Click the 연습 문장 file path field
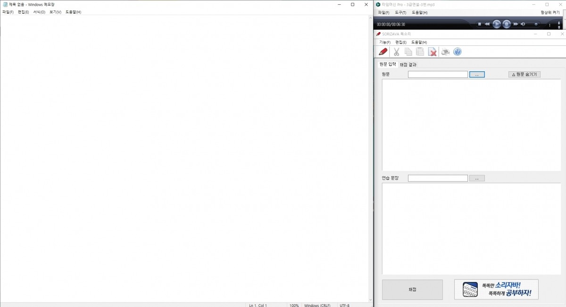The image size is (566, 307). click(438, 178)
